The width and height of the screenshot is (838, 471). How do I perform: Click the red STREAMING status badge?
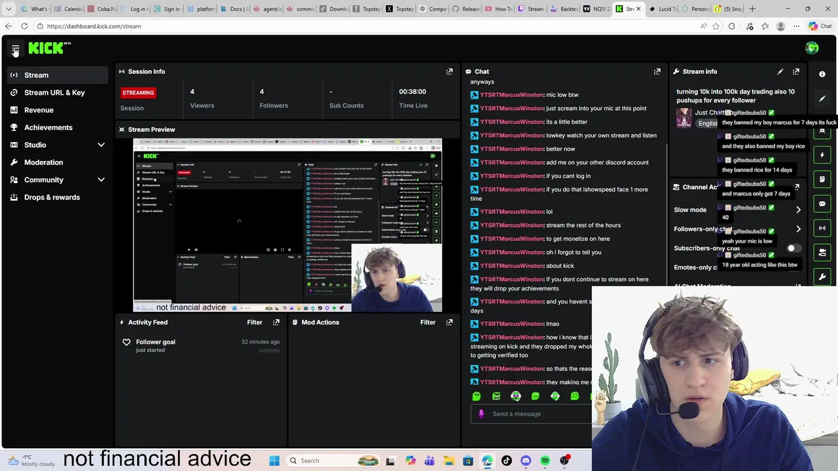(138, 93)
